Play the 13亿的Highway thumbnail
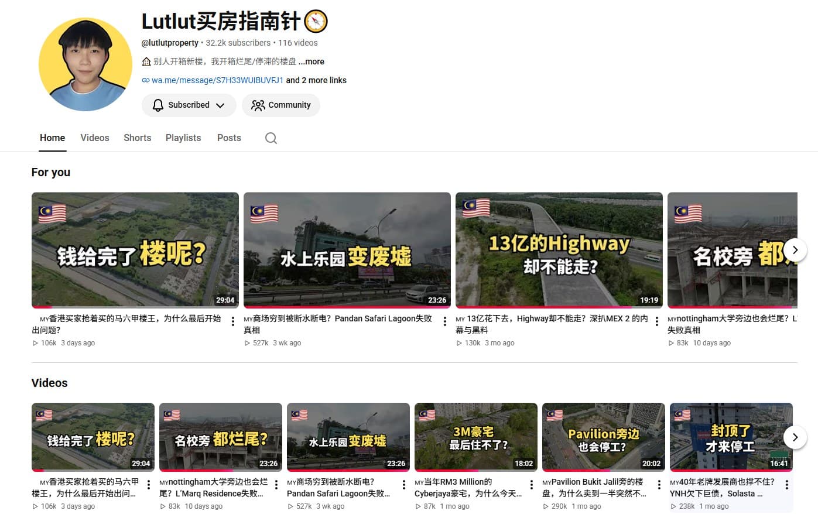818x514 pixels. click(559, 250)
